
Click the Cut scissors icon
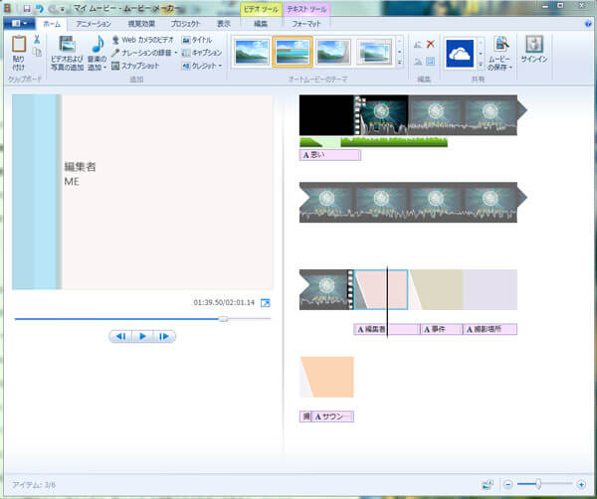37,39
